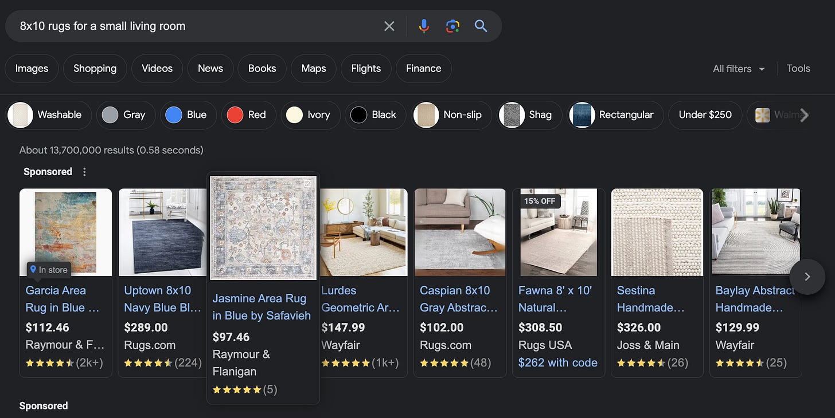Click Rugs USA seller name
This screenshot has height=418, width=835.
point(545,345)
